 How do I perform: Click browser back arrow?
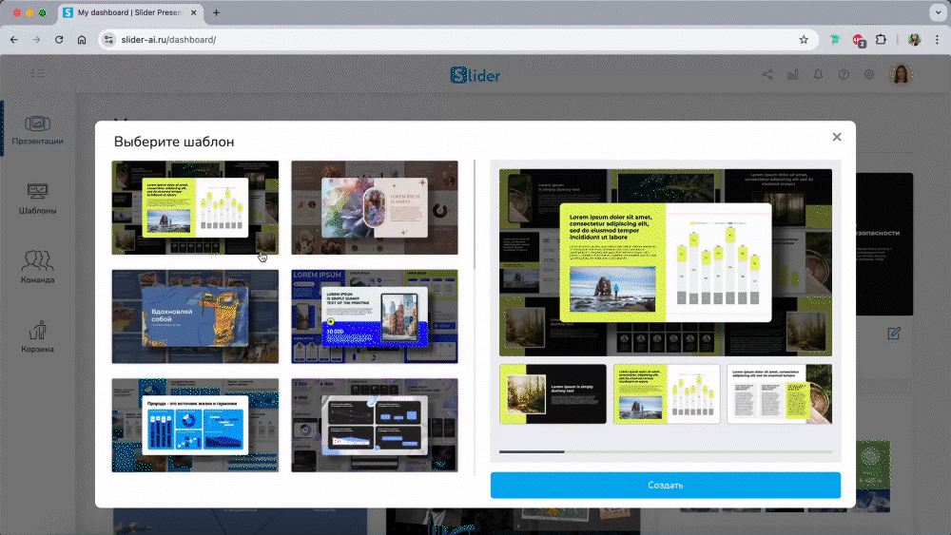[x=14, y=39]
